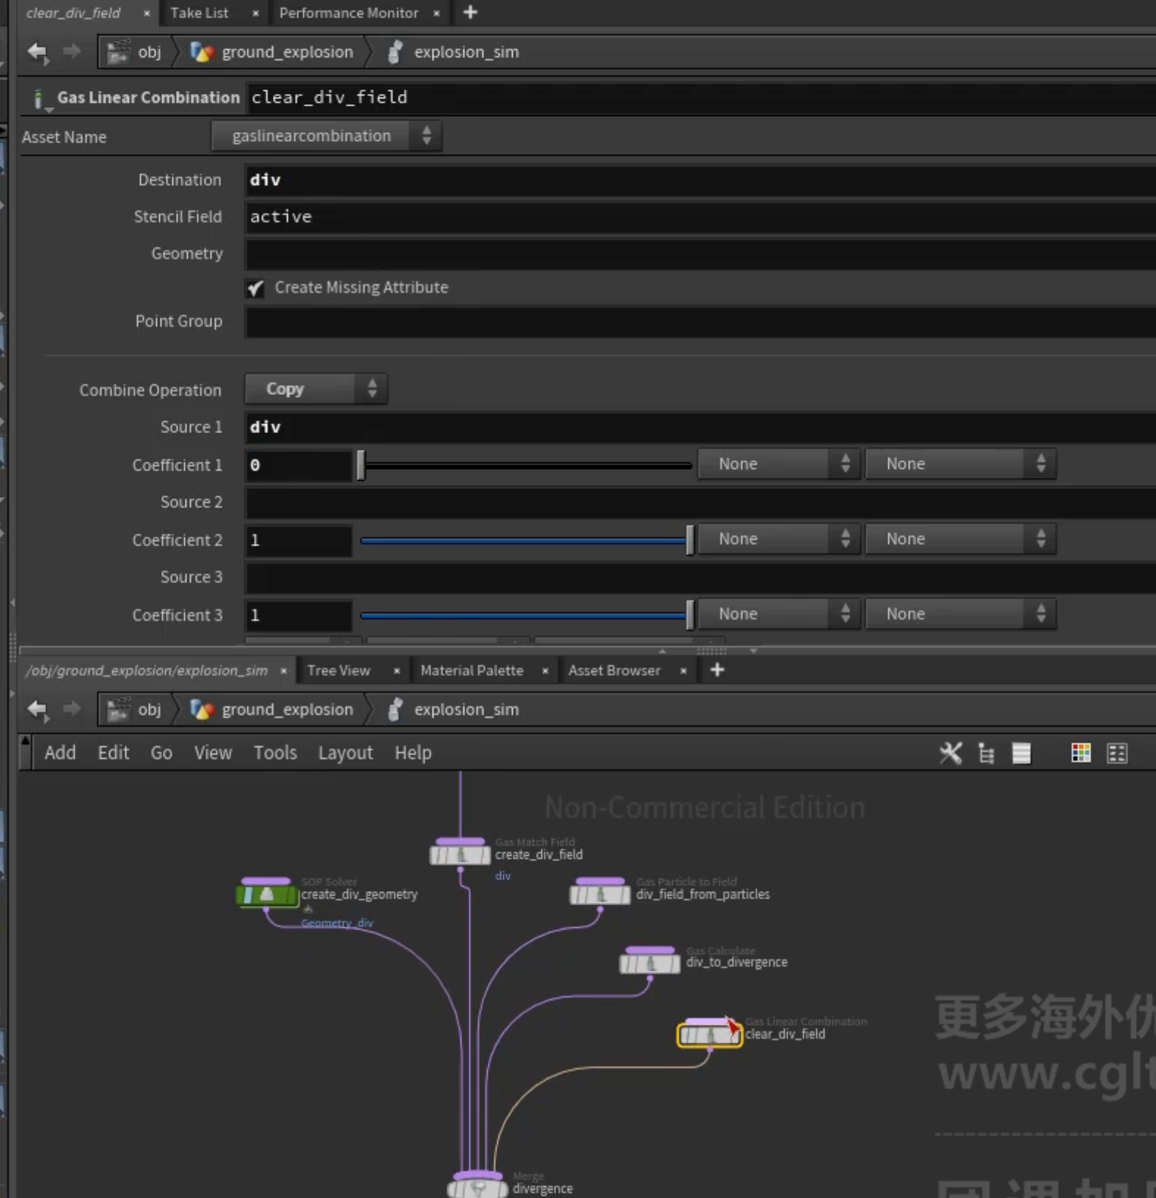1156x1198 pixels.
Task: Open first None dropdown beside Coefficient 1
Action: tap(778, 464)
